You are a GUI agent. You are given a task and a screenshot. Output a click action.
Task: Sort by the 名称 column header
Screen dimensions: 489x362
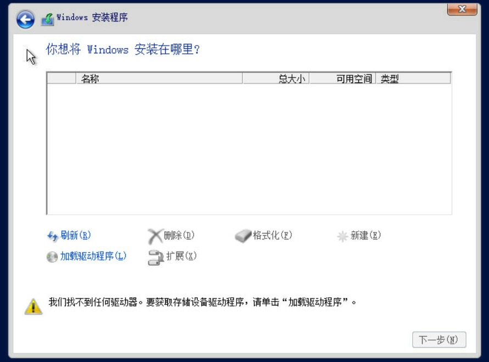[x=159, y=79]
